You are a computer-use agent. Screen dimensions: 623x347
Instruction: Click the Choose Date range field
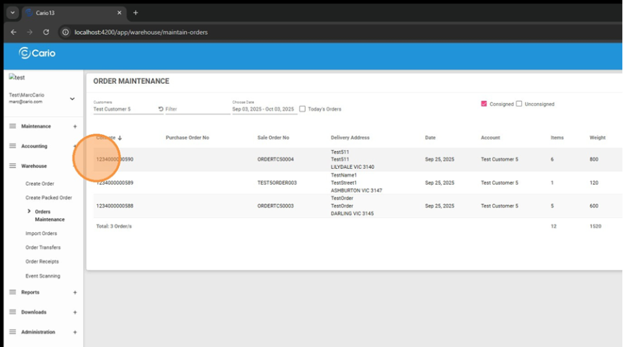tap(263, 109)
